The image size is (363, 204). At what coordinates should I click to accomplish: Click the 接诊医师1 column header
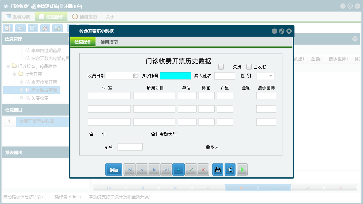[x=338, y=59]
